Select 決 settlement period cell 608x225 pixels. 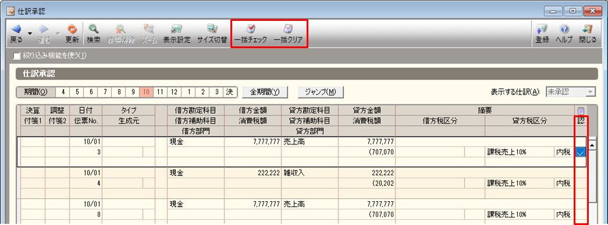click(230, 92)
